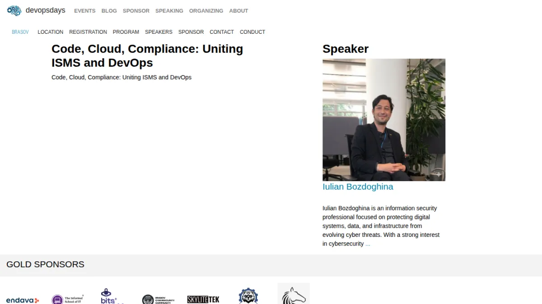Open the Speaking menu item

coord(169,11)
